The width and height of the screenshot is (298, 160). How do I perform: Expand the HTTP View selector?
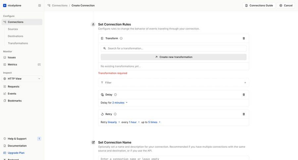tap(22, 79)
